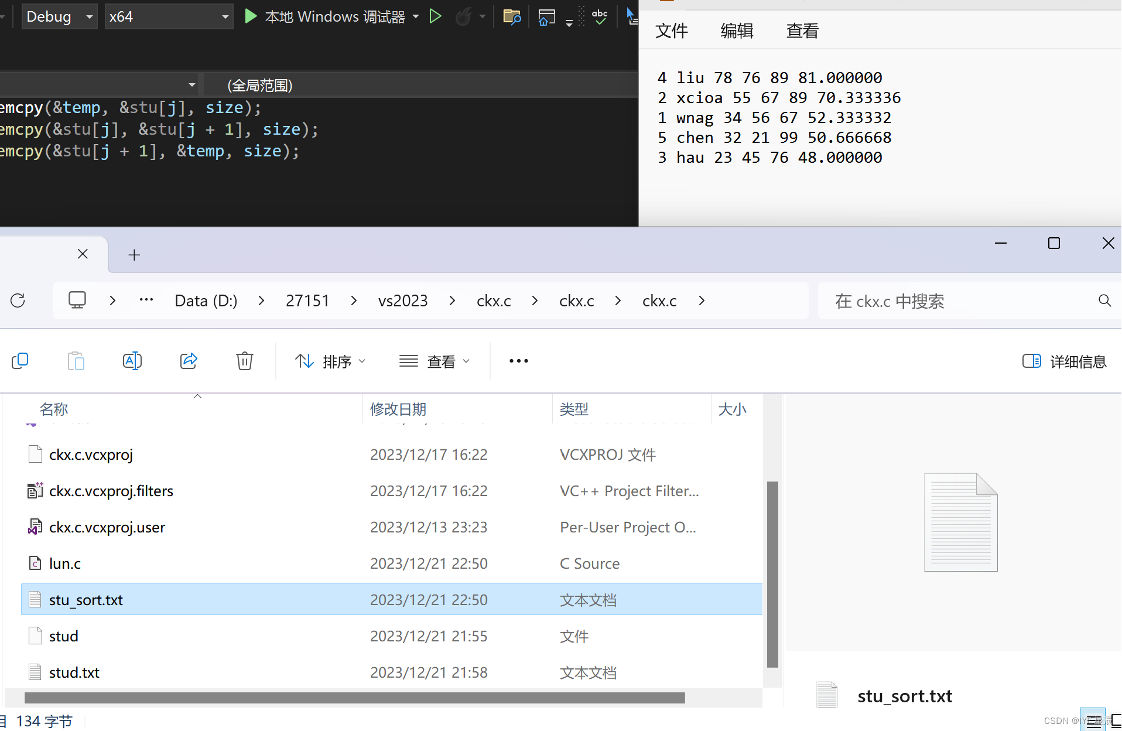Expand the chevron after Data (D:)

tap(261, 300)
